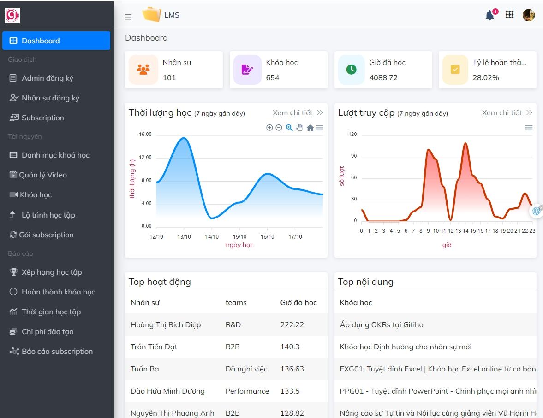Open the chart menu on Lượt truy cập
The width and height of the screenshot is (543, 418).
click(529, 128)
